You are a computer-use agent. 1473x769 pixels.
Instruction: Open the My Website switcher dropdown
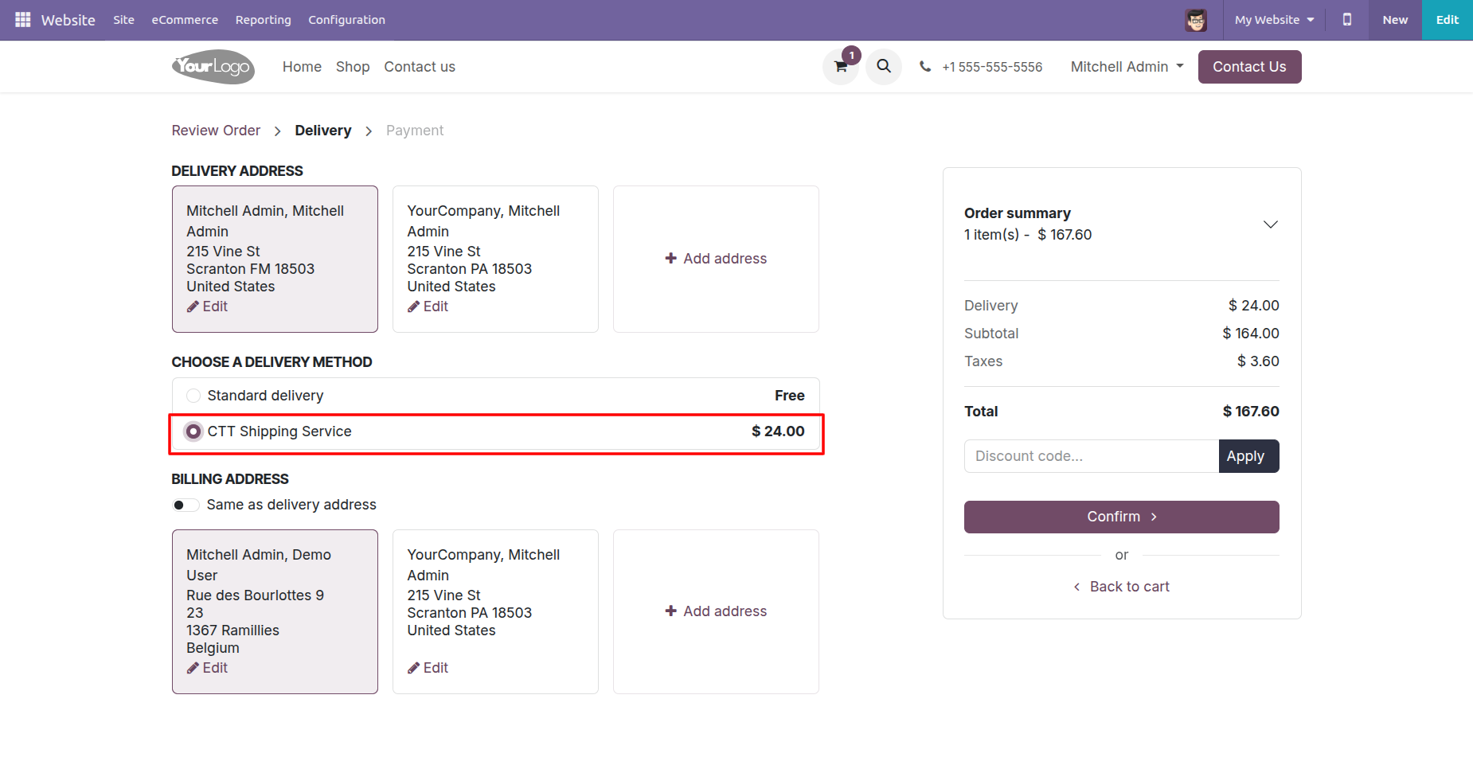(1274, 20)
